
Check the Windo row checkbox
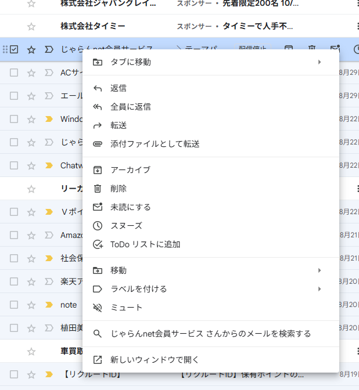point(14,119)
